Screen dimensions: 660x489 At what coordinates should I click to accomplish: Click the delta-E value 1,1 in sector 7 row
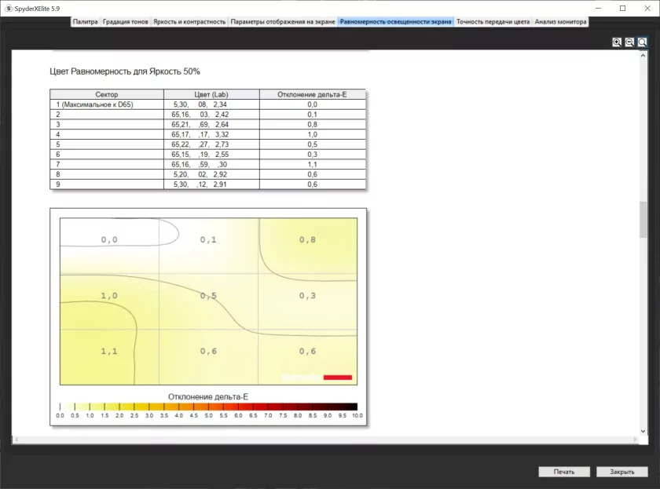312,164
